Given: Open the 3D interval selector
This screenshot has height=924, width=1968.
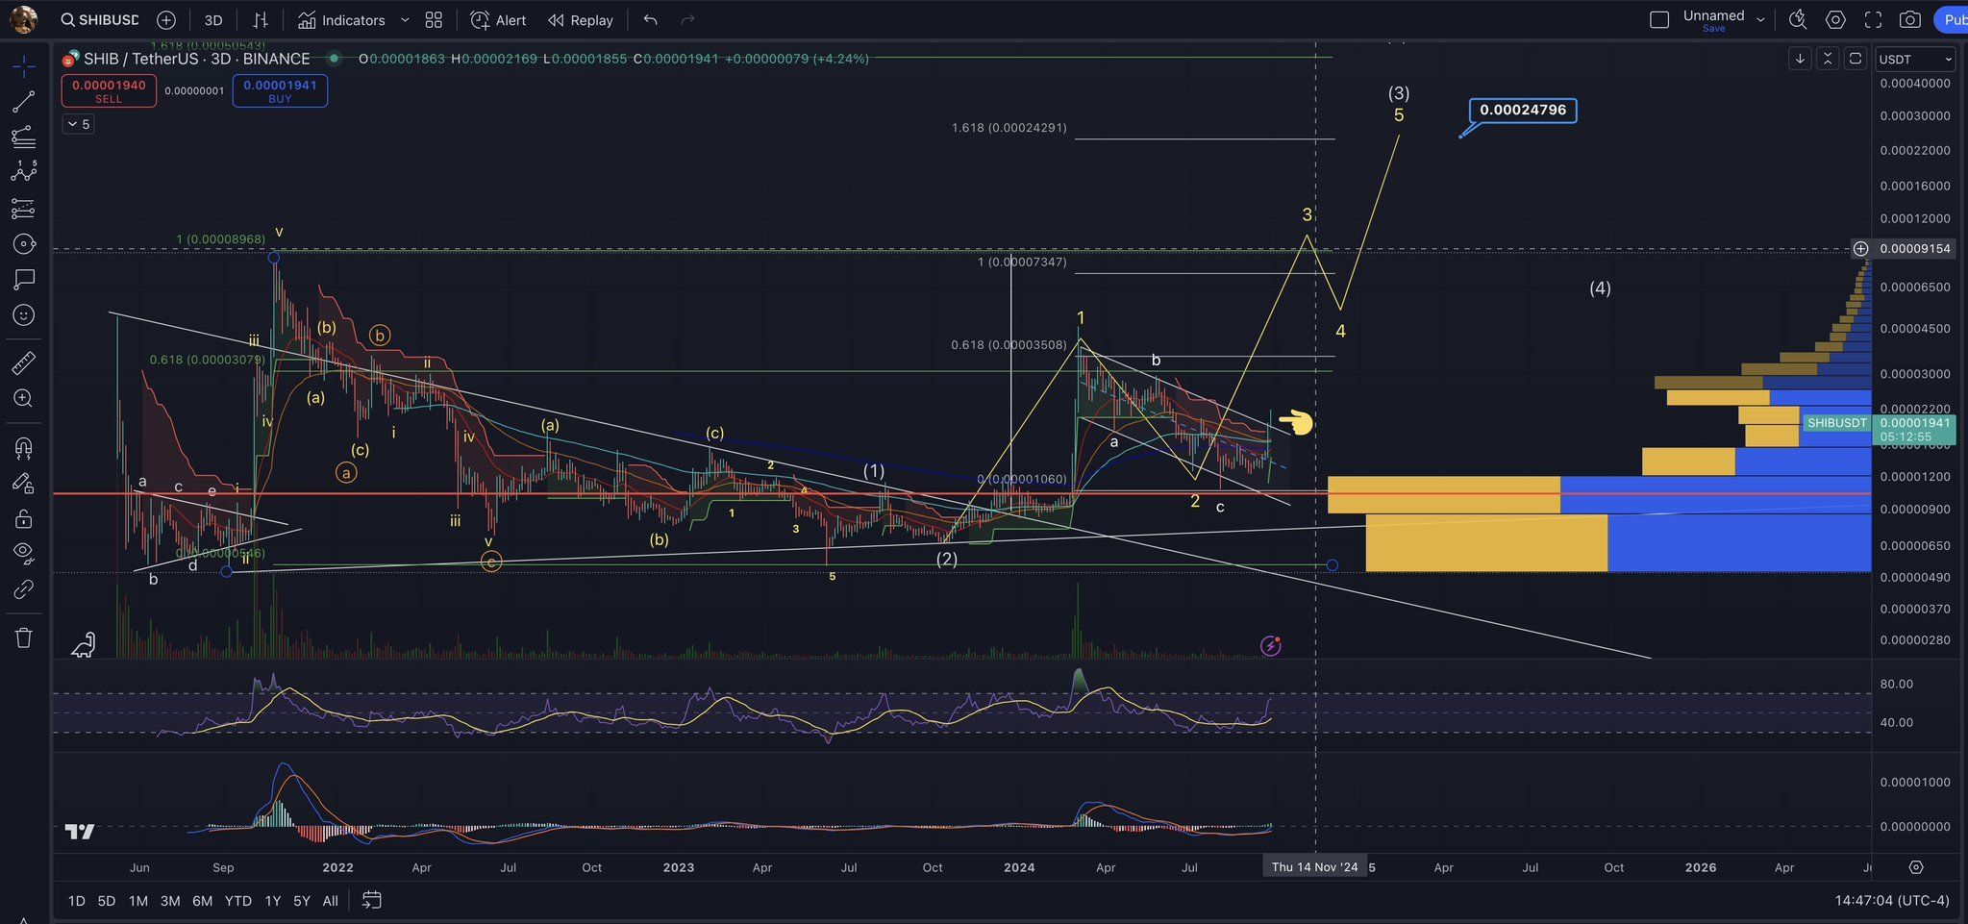Looking at the screenshot, I should point(213,20).
